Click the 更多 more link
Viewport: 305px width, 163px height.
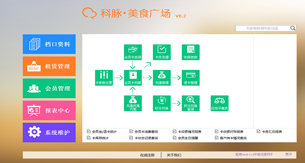[x=288, y=154]
